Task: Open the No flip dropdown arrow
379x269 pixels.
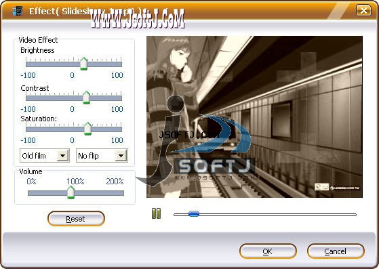Action: (121, 156)
